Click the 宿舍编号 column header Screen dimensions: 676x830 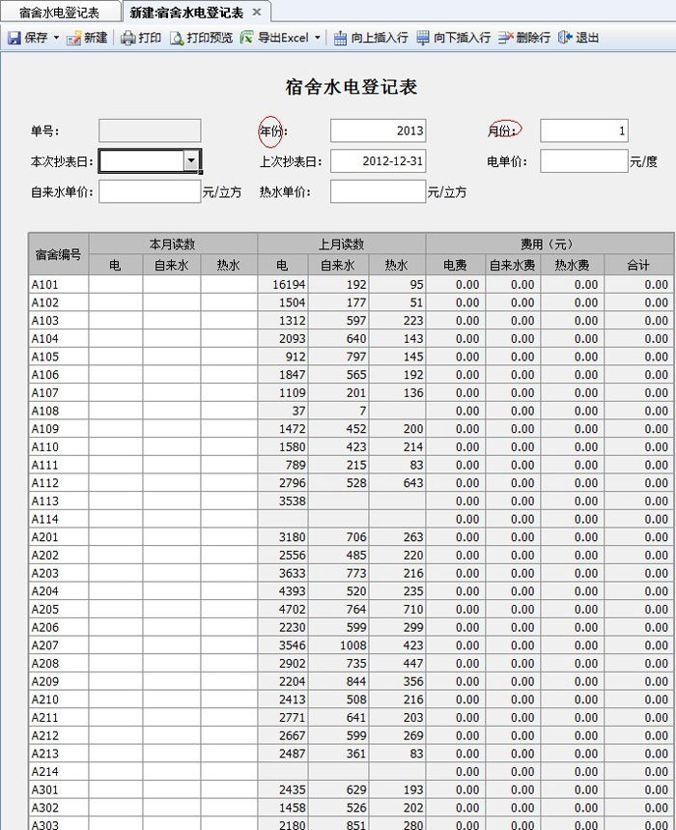tap(58, 254)
